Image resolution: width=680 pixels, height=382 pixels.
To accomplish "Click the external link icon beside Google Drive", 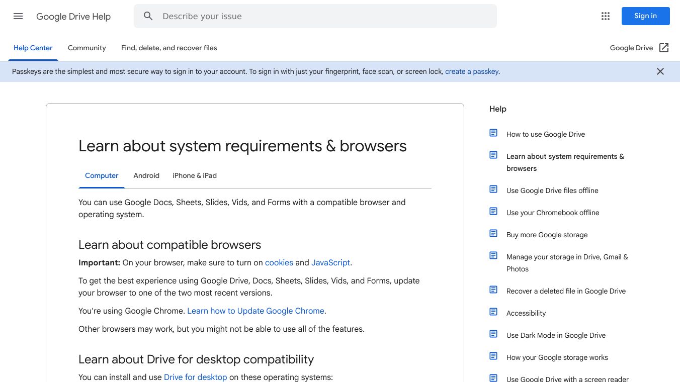I will 664,47.
